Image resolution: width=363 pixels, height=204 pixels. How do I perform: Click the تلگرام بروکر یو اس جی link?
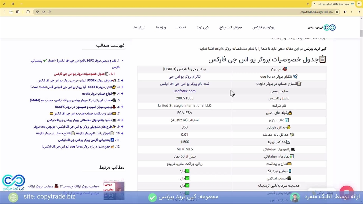184,76
